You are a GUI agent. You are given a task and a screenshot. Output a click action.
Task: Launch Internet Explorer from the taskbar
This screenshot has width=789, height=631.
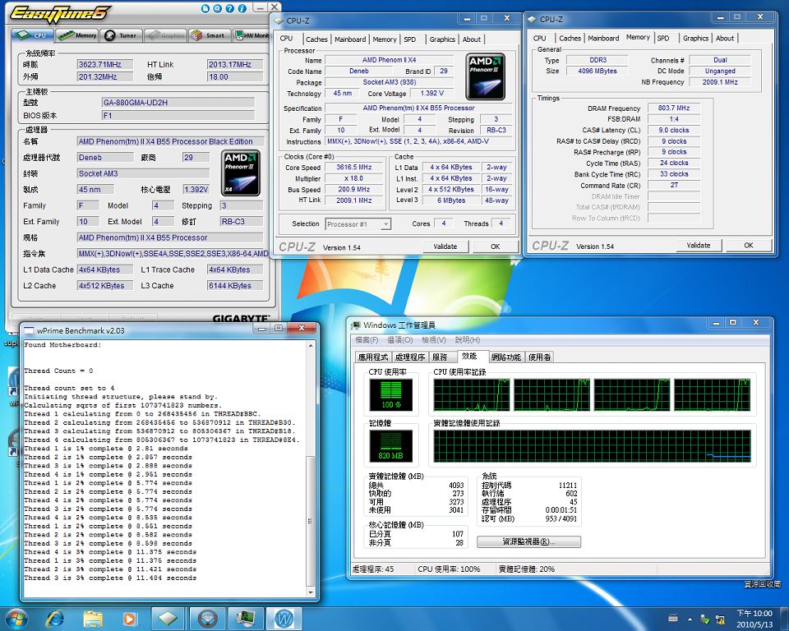pyautogui.click(x=55, y=619)
